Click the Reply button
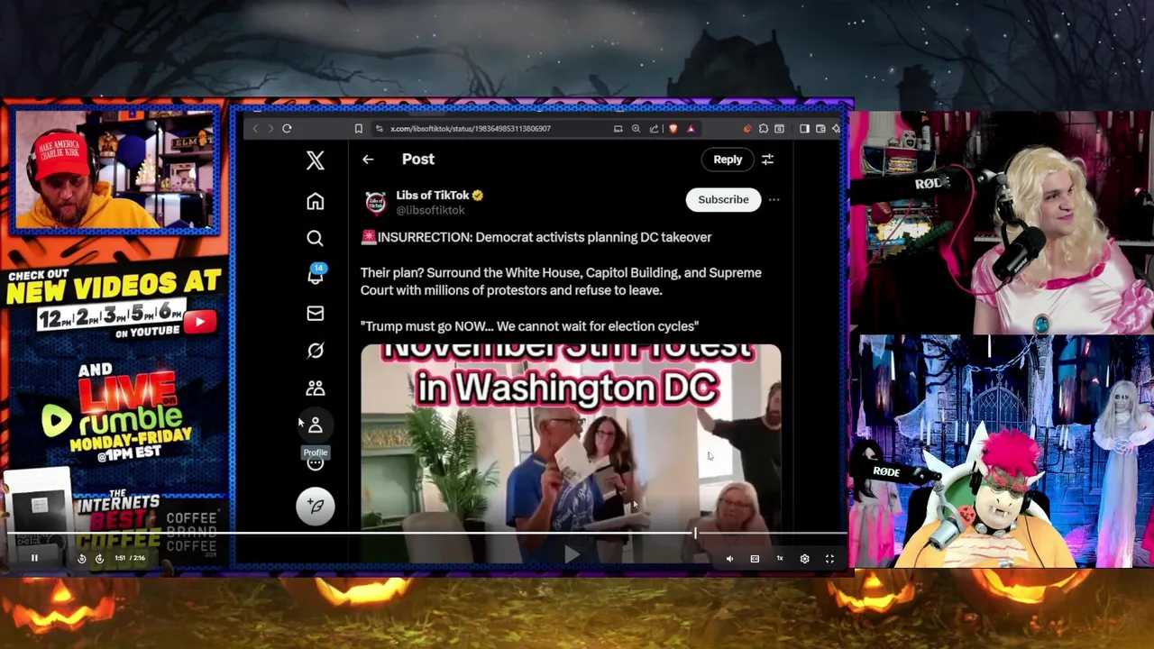 [728, 160]
